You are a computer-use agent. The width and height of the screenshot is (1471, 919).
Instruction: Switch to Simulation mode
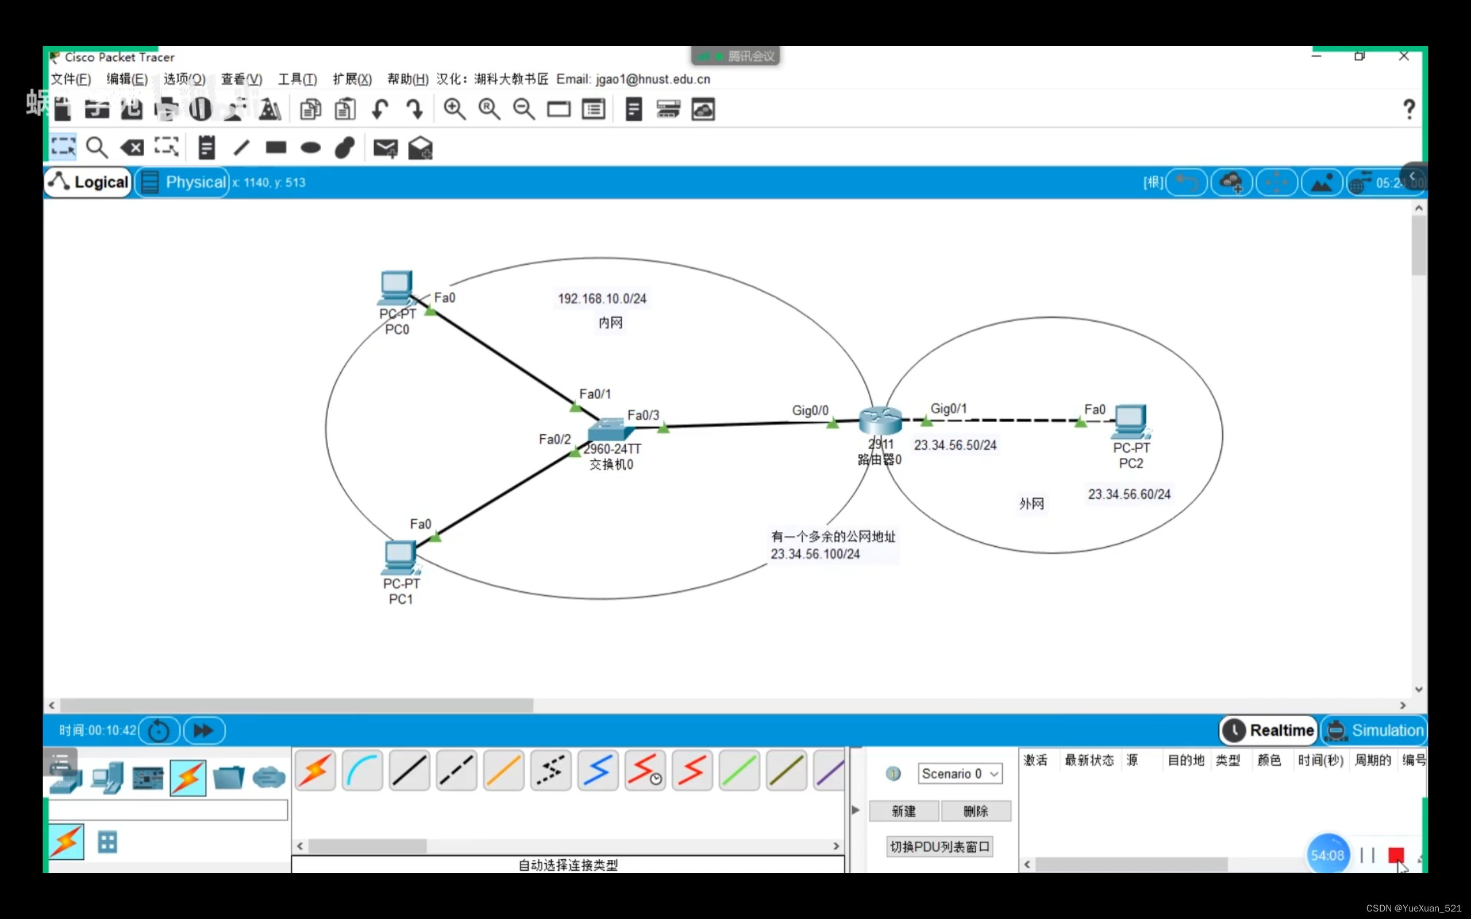(1375, 730)
